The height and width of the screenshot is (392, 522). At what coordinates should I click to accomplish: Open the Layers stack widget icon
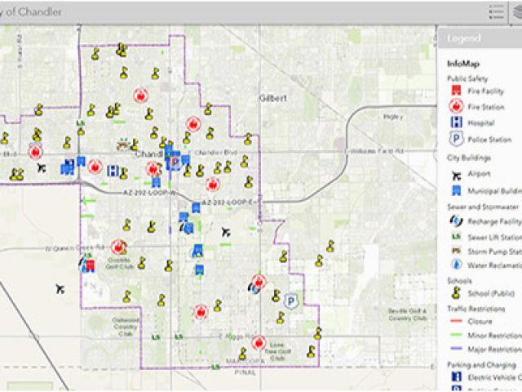point(516,11)
